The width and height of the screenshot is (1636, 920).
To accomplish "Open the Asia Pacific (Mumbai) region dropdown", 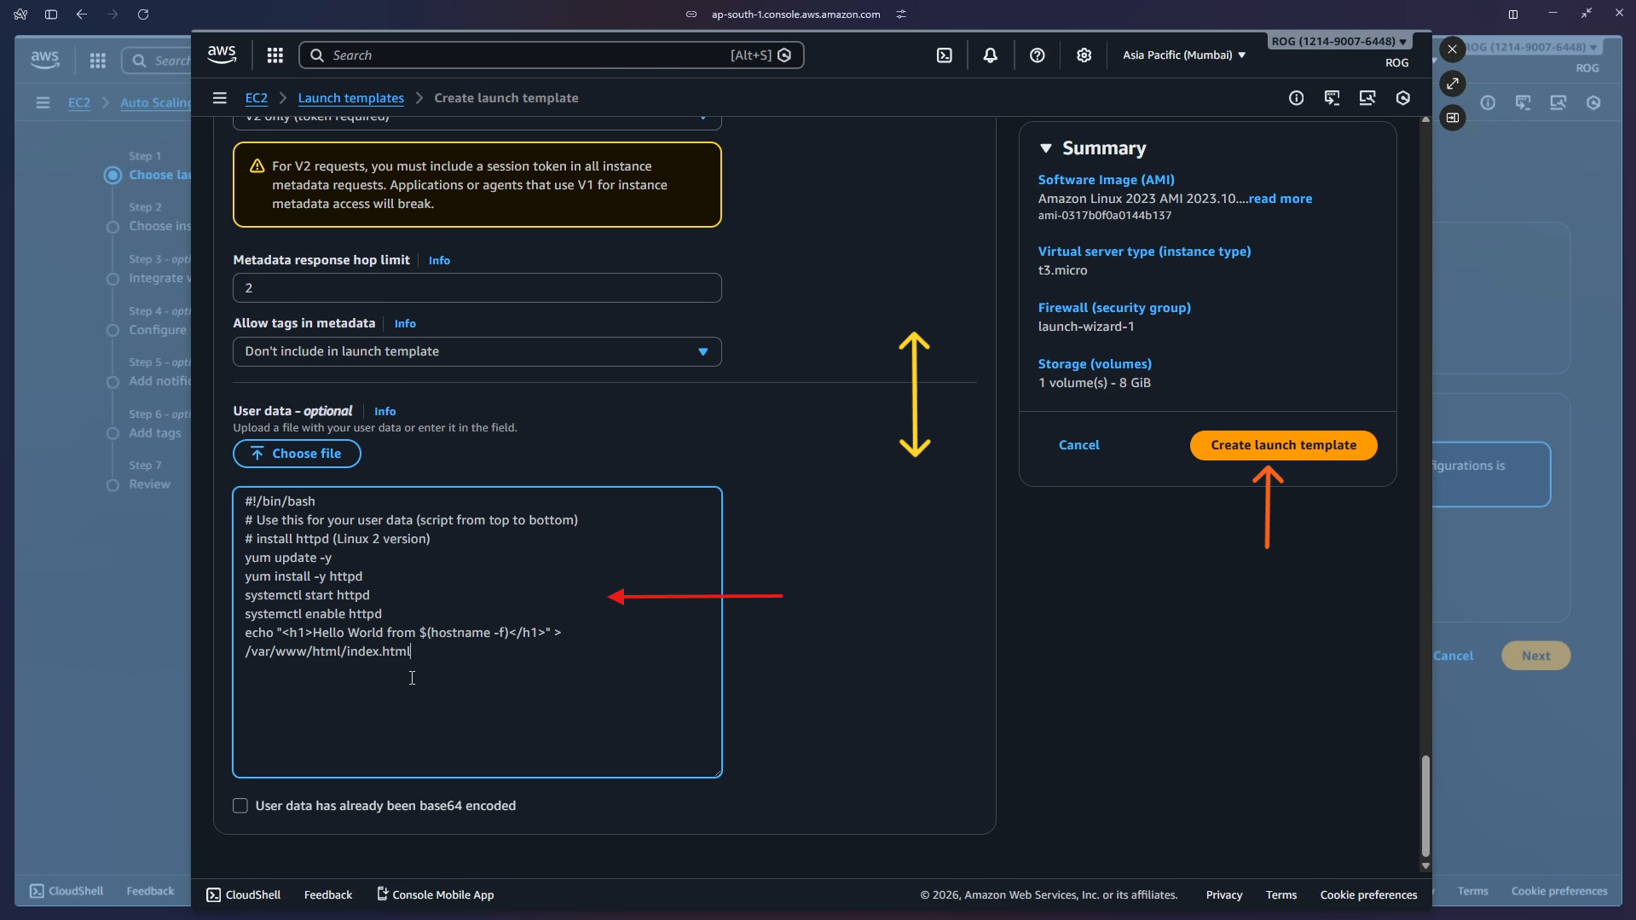I will (x=1183, y=55).
